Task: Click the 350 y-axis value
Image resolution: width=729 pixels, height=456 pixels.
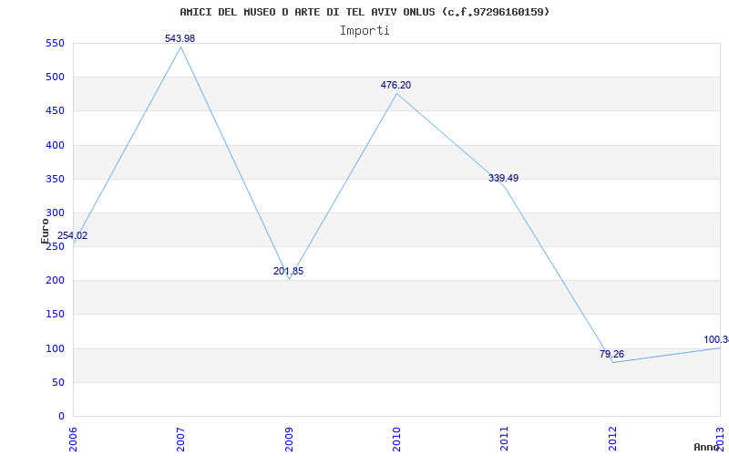Action: (54, 179)
